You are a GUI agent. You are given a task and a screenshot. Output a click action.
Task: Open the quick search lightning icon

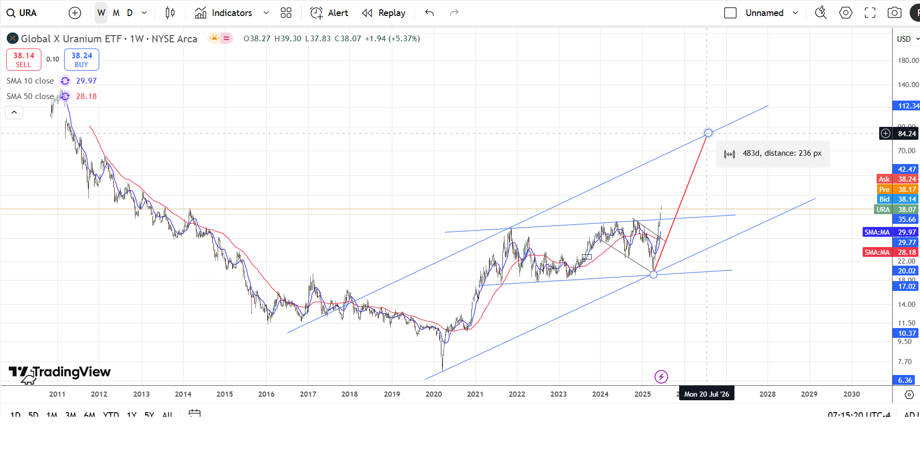pyautogui.click(x=821, y=13)
